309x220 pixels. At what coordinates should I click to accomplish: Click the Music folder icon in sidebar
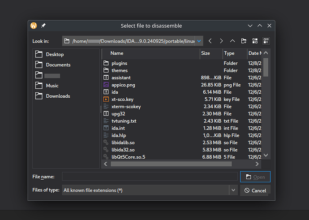(39, 86)
